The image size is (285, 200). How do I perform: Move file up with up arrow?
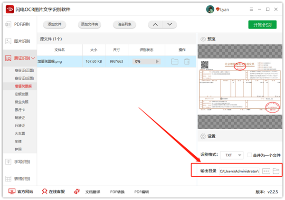pos(154,25)
